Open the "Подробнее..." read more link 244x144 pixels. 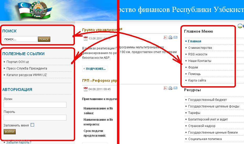click(95, 69)
